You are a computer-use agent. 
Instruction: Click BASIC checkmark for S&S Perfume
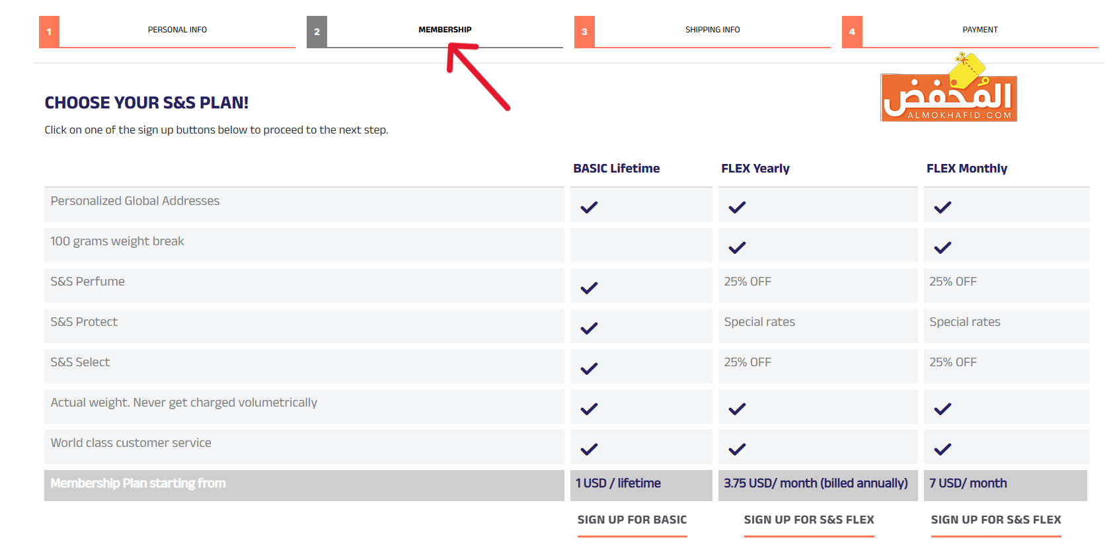[589, 288]
